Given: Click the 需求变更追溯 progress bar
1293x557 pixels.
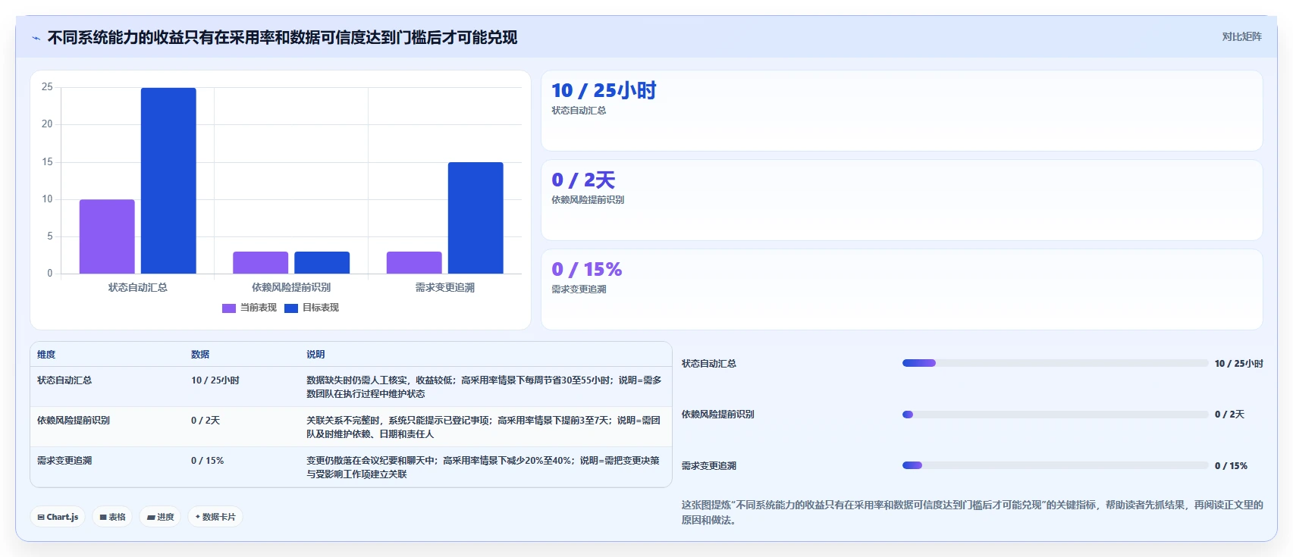Looking at the screenshot, I should point(1055,465).
